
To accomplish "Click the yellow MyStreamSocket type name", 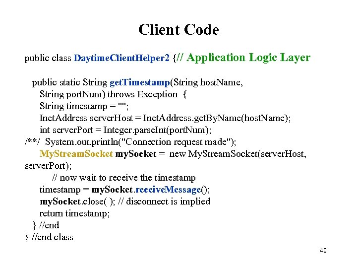I will click(76, 154).
